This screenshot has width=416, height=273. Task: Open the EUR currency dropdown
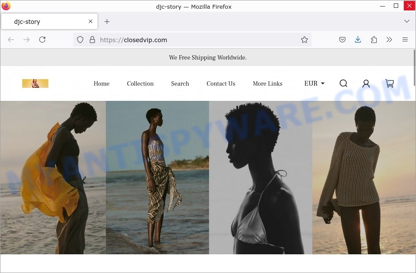point(315,83)
